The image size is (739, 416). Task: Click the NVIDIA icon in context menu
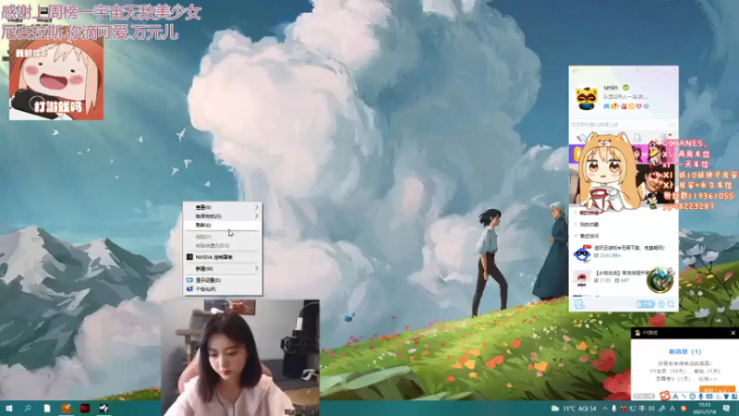pyautogui.click(x=189, y=257)
